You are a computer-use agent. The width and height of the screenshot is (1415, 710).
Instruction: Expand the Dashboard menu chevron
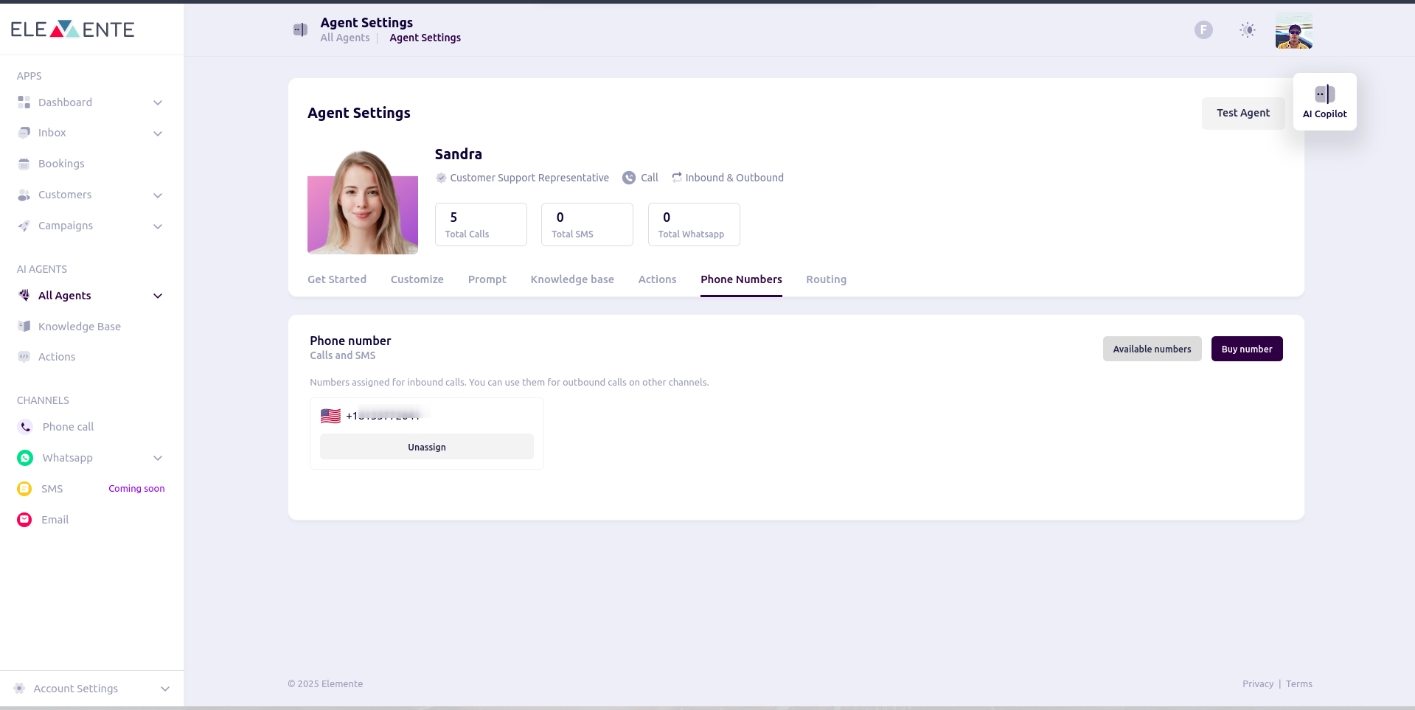coord(158,102)
